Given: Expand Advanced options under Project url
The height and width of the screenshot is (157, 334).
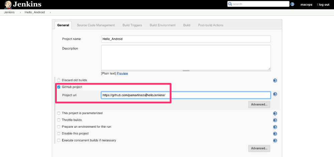Looking at the screenshot, I should point(259,104).
